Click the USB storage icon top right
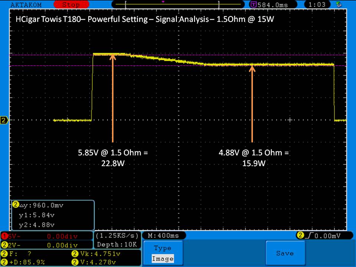 (339, 4)
